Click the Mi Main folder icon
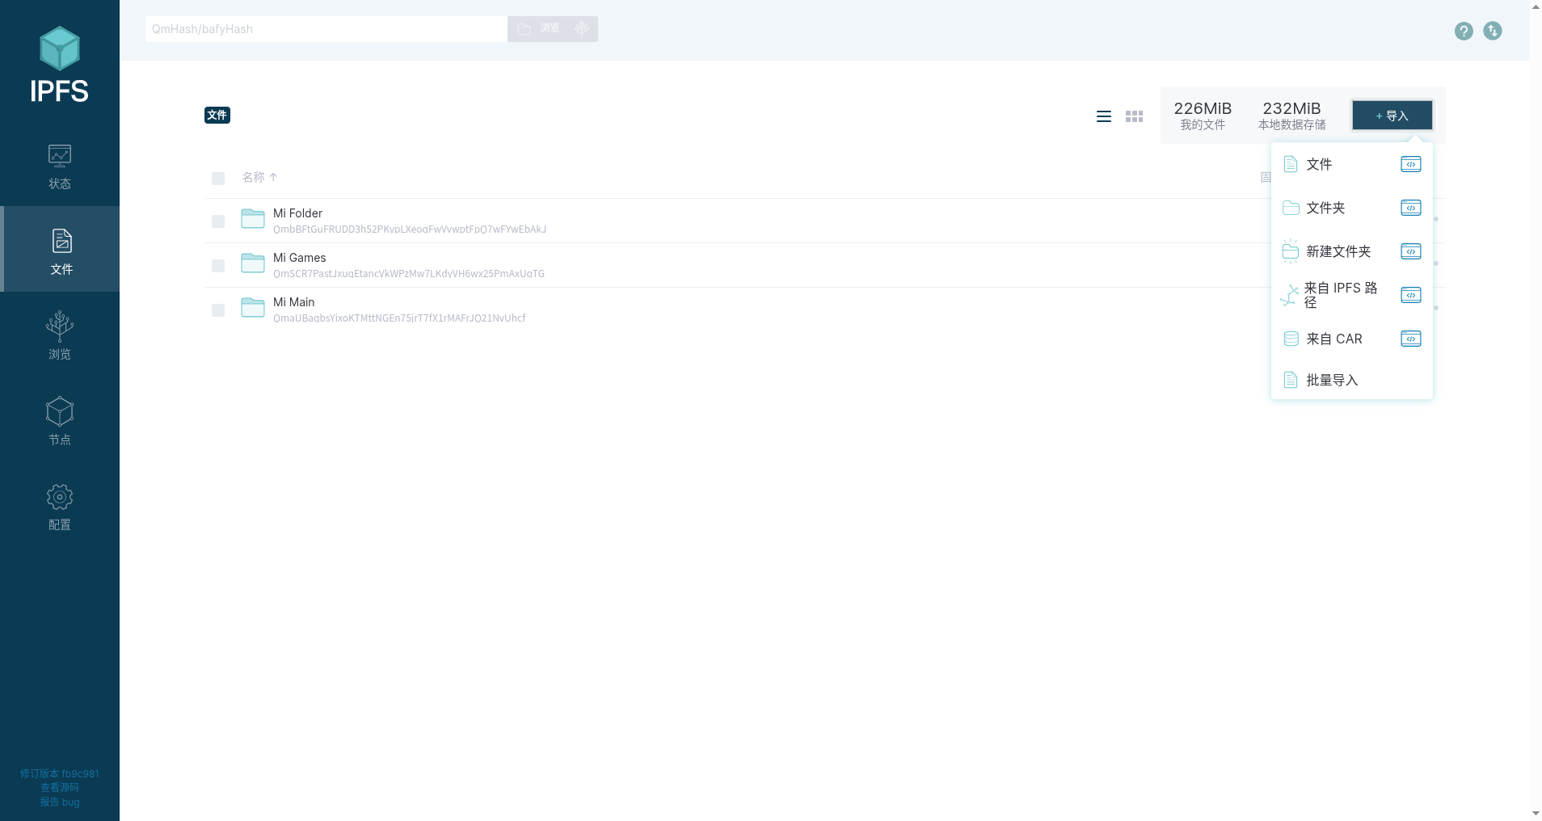Screen dimensions: 1542x821 click(x=253, y=308)
